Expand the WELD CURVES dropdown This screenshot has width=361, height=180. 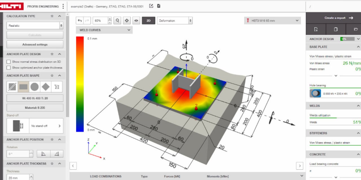point(104,30)
